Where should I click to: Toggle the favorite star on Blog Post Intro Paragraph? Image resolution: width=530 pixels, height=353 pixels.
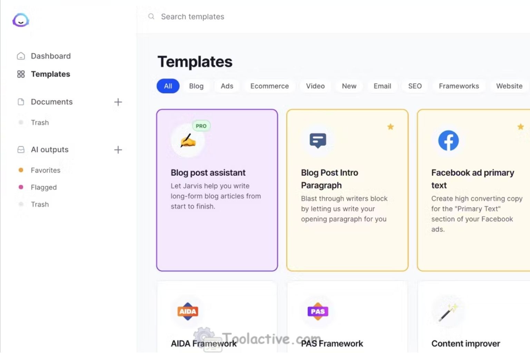390,127
